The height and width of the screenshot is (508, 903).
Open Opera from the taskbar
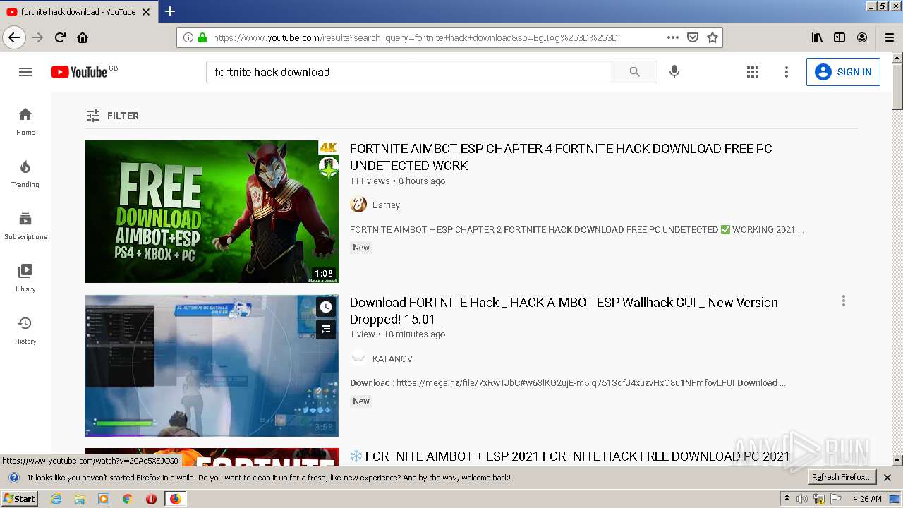tap(151, 499)
